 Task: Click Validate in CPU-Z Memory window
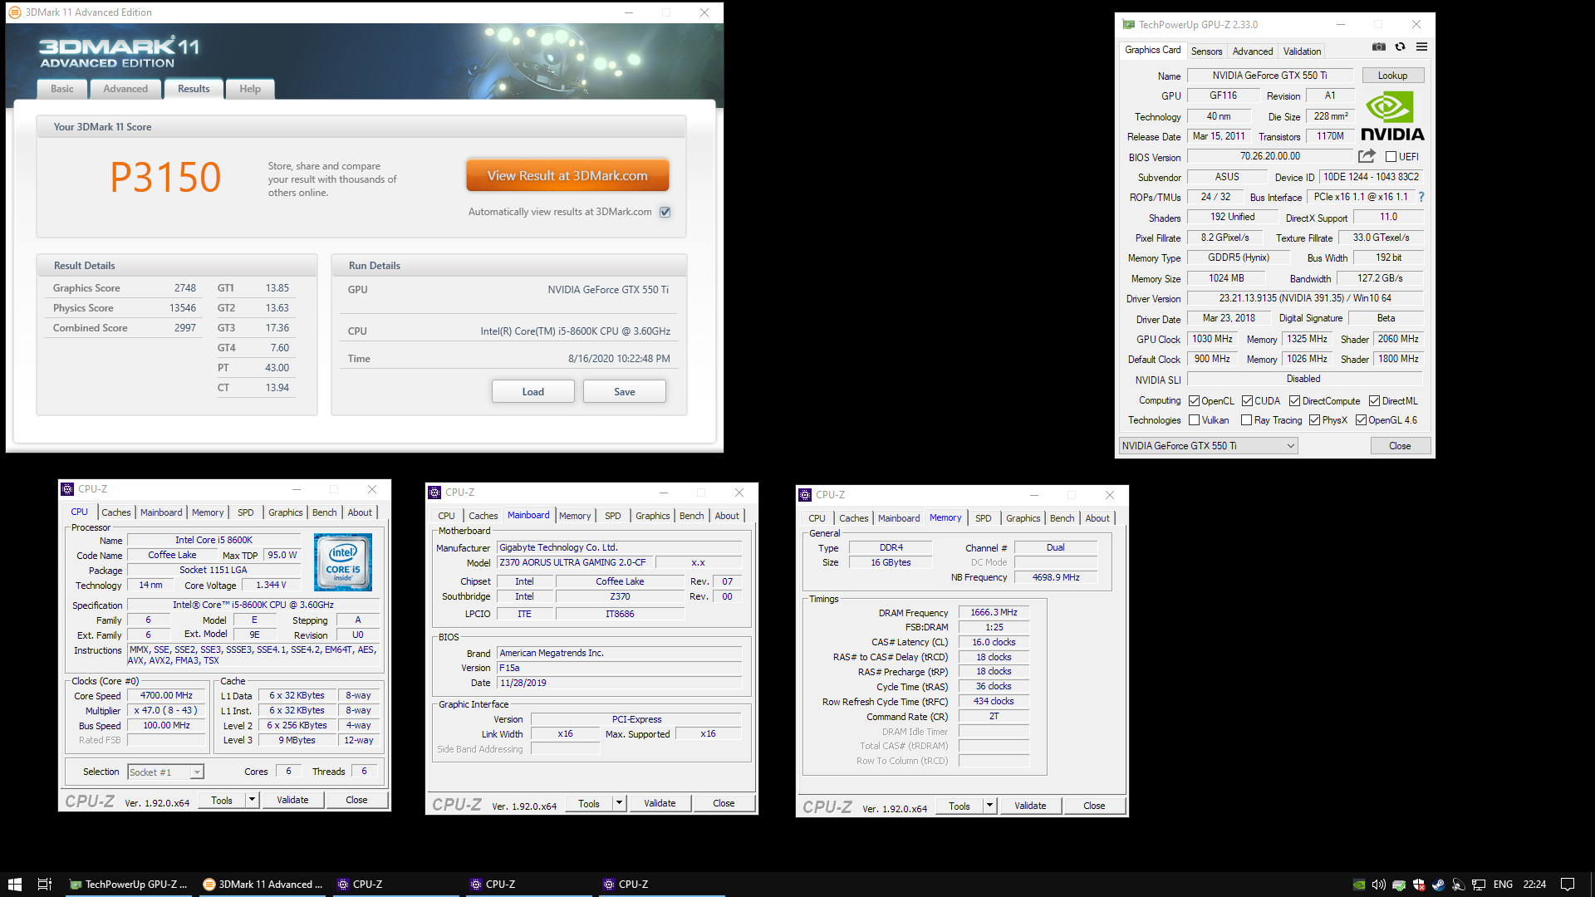pyautogui.click(x=1030, y=806)
